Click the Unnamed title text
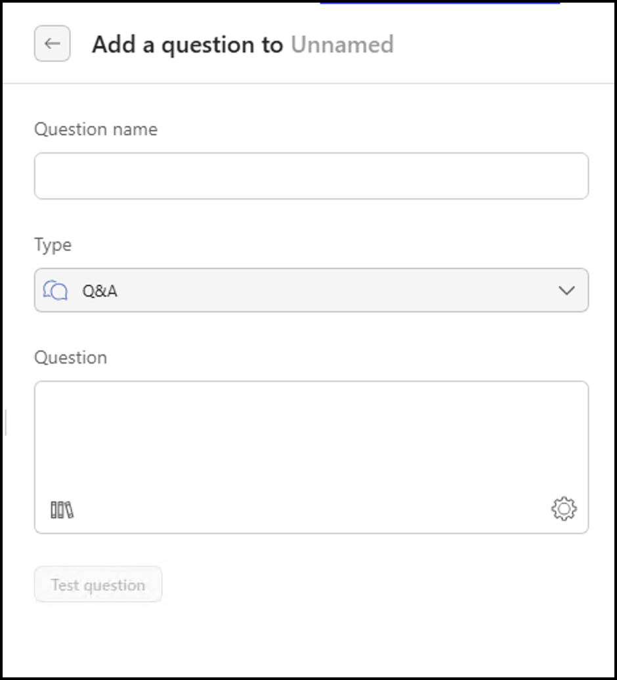The width and height of the screenshot is (617, 680). coord(342,45)
